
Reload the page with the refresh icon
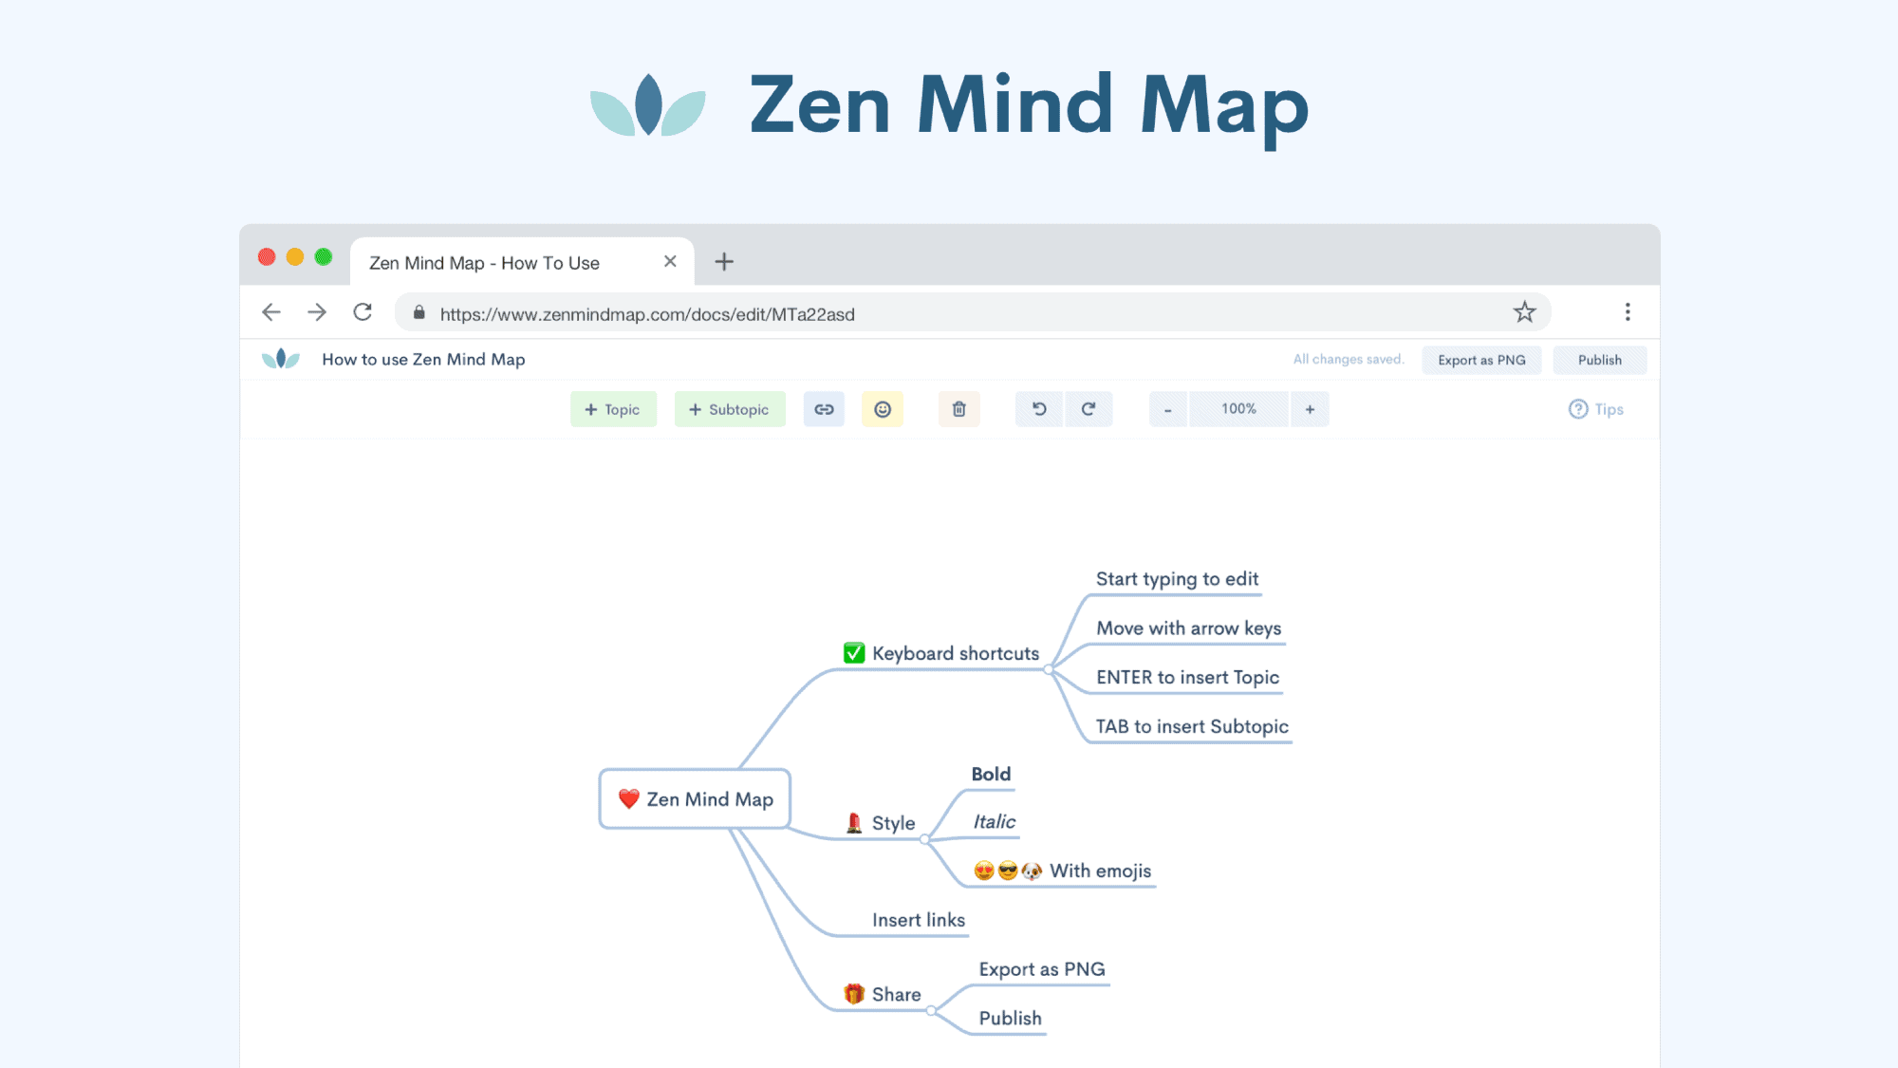coord(363,312)
